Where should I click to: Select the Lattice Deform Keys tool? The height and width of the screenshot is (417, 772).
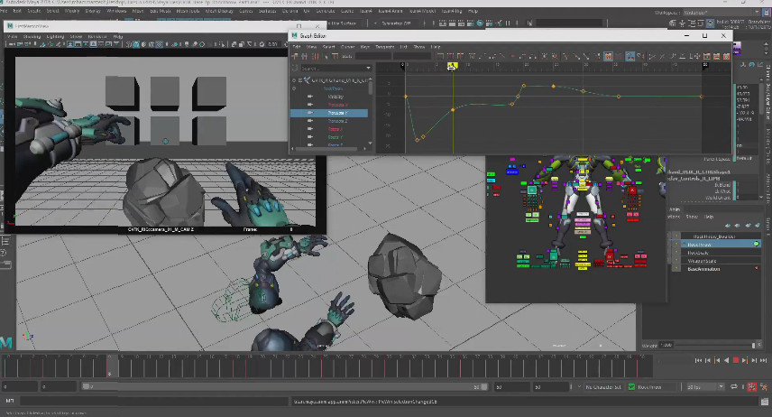click(x=315, y=56)
